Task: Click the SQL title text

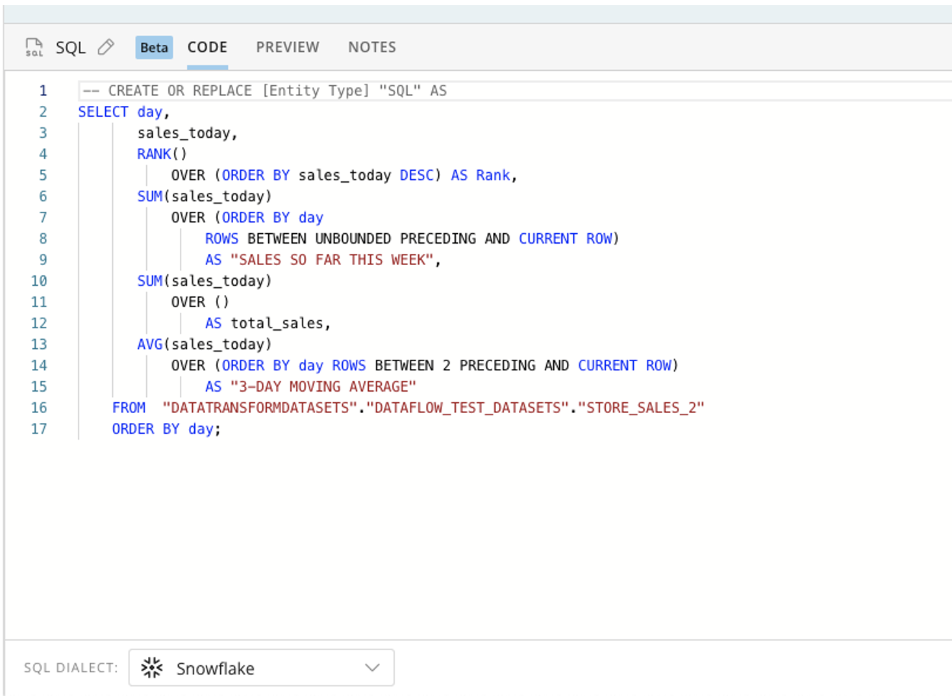Action: (x=70, y=47)
